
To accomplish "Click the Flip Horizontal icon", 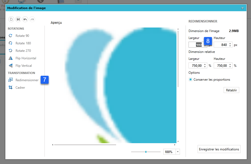I will [x=10, y=58].
